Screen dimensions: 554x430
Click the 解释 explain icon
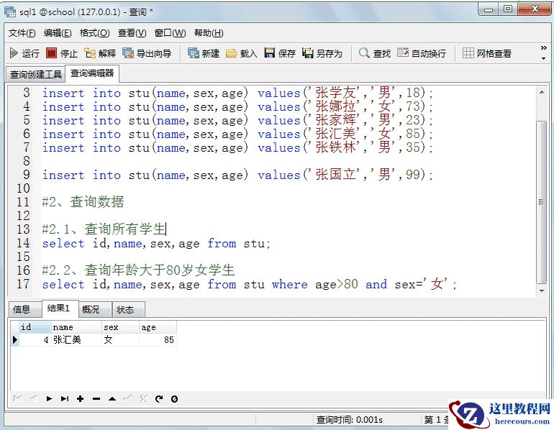click(100, 53)
